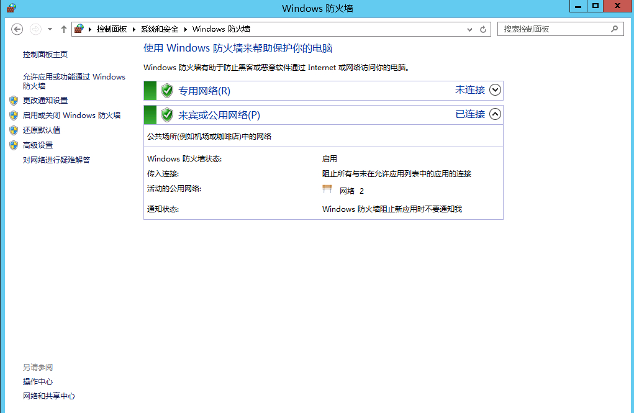Click the firewall icon in the address bar
Image resolution: width=634 pixels, height=413 pixels.
pos(79,29)
